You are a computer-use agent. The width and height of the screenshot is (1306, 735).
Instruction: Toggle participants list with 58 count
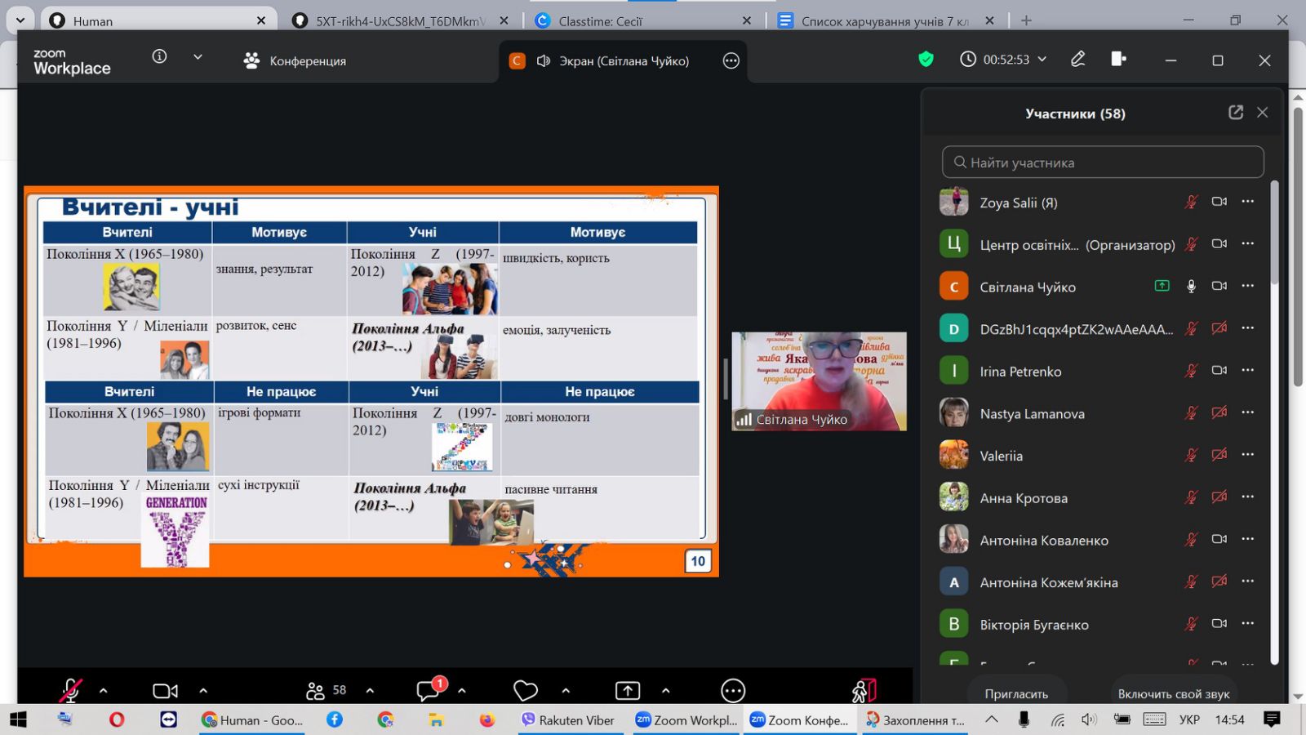click(x=326, y=691)
